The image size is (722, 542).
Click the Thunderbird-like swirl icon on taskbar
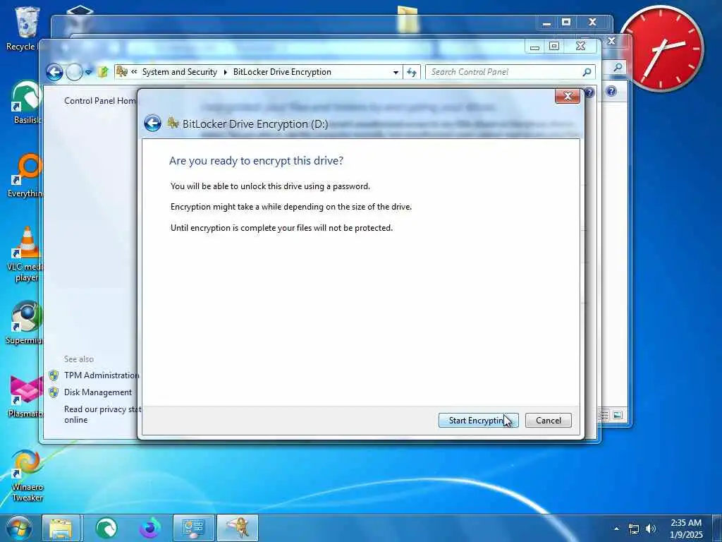tap(151, 528)
